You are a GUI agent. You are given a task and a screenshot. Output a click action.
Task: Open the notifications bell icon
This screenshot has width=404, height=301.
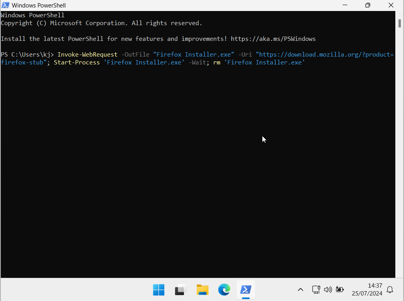click(x=390, y=290)
